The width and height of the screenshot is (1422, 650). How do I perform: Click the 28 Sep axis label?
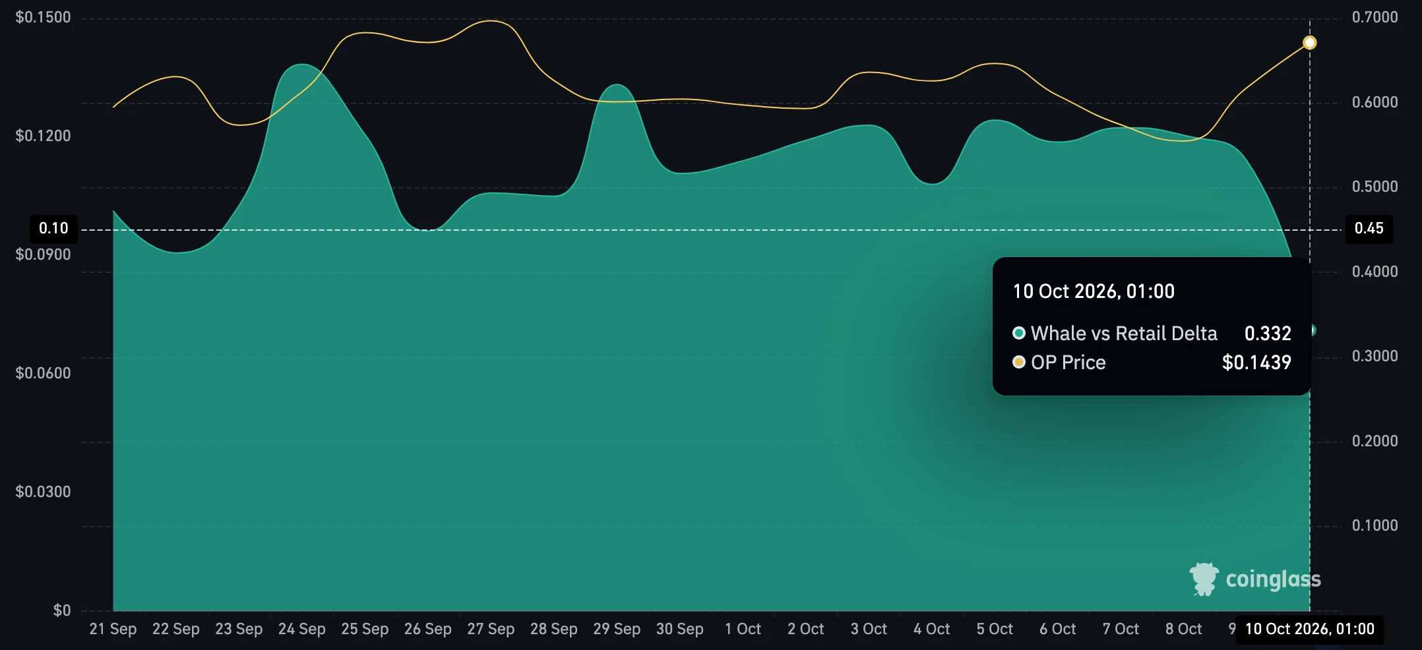(554, 629)
